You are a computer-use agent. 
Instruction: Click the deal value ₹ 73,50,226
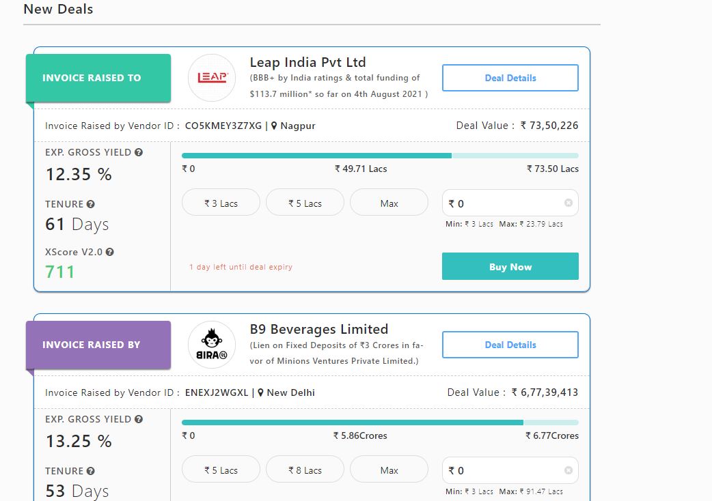point(549,126)
